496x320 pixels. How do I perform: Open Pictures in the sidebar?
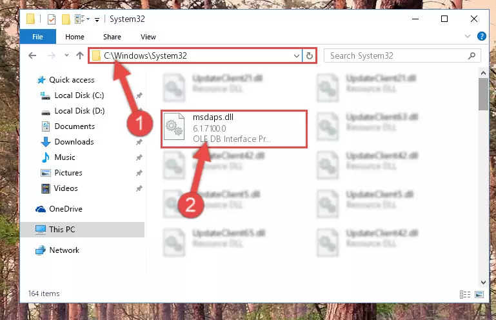pos(68,173)
